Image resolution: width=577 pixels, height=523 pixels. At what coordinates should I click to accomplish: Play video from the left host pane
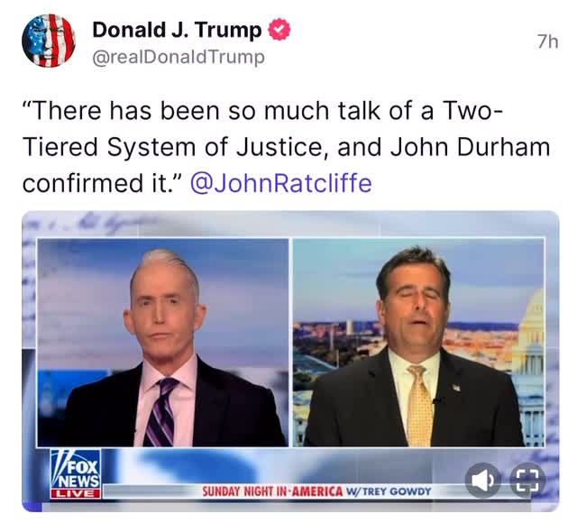(x=162, y=343)
